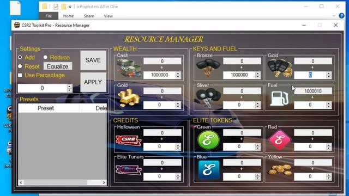The height and width of the screenshot is (196, 349).
Task: Click the blank file icon on the desktop
Action: point(15,8)
